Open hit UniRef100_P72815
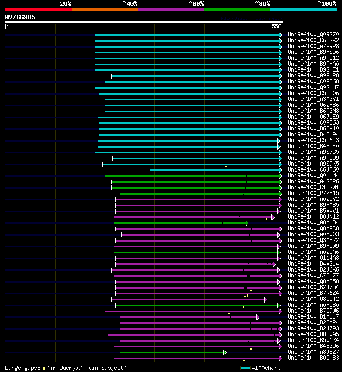Screen dimensions: 342x372 pos(313,193)
